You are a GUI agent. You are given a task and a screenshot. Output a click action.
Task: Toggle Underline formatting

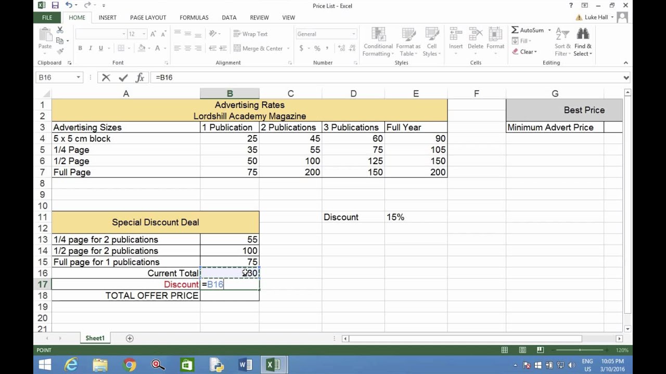(100, 48)
